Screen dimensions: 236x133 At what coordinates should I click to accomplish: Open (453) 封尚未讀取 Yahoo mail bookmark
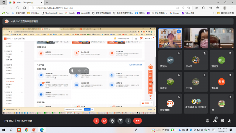(157, 13)
